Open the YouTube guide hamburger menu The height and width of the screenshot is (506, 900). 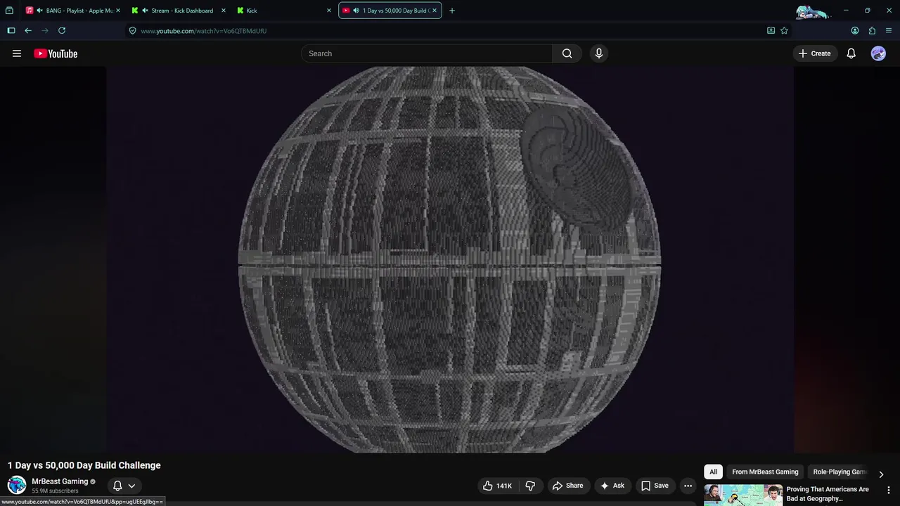(17, 53)
